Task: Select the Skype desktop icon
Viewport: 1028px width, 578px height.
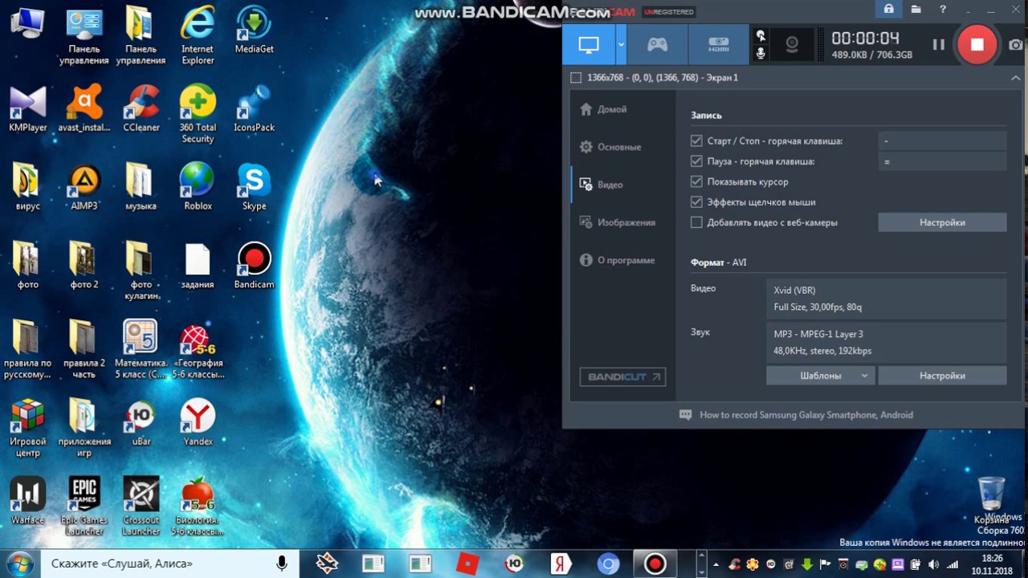Action: 254,188
